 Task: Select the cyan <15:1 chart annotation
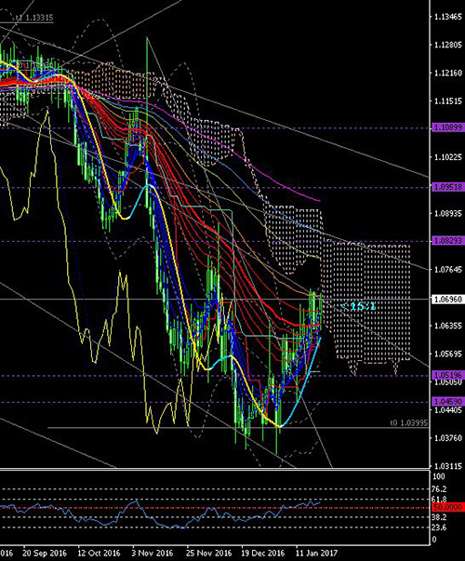tap(358, 306)
